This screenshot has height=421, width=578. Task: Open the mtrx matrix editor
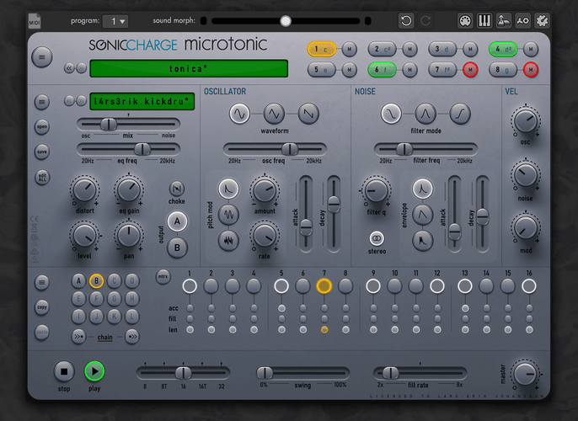click(163, 276)
